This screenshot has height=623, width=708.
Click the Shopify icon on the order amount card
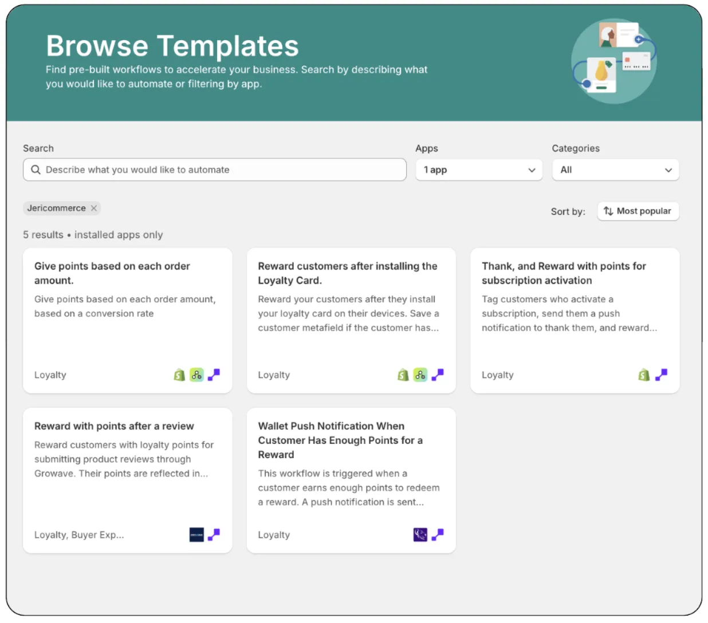[x=179, y=375]
